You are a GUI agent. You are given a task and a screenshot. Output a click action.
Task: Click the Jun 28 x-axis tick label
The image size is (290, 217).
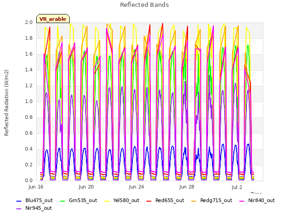[x=187, y=187]
